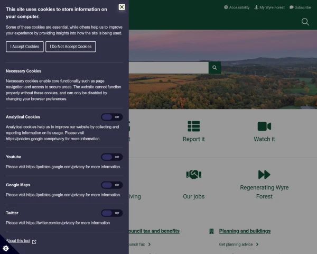Toggle the Google Maps cookies switch
Screen dimensions: 317x254
point(112,185)
